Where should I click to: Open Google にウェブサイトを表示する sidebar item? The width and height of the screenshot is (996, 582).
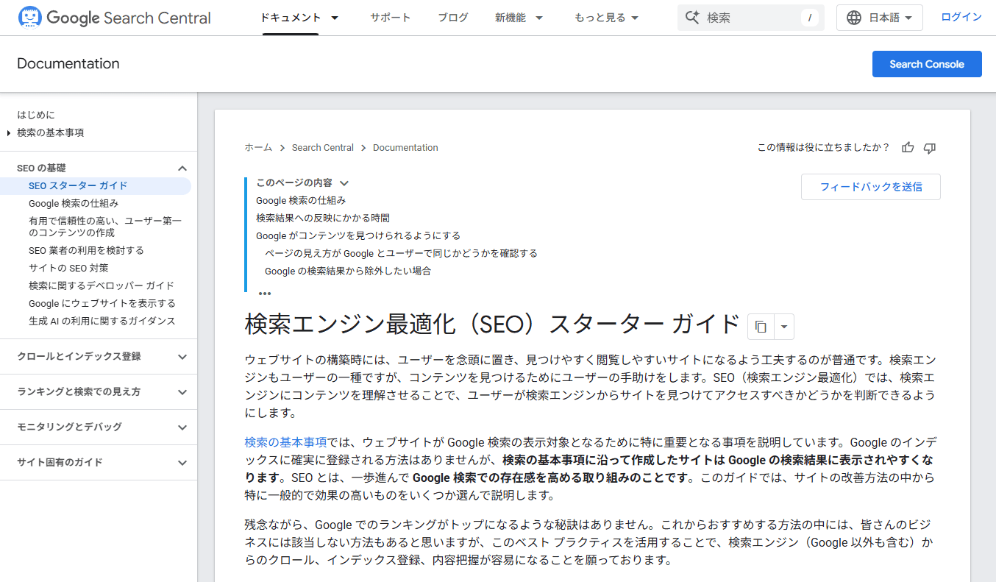(x=102, y=304)
